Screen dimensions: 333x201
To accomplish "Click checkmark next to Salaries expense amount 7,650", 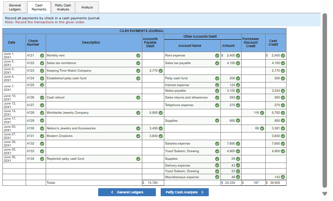I will pos(238,144).
